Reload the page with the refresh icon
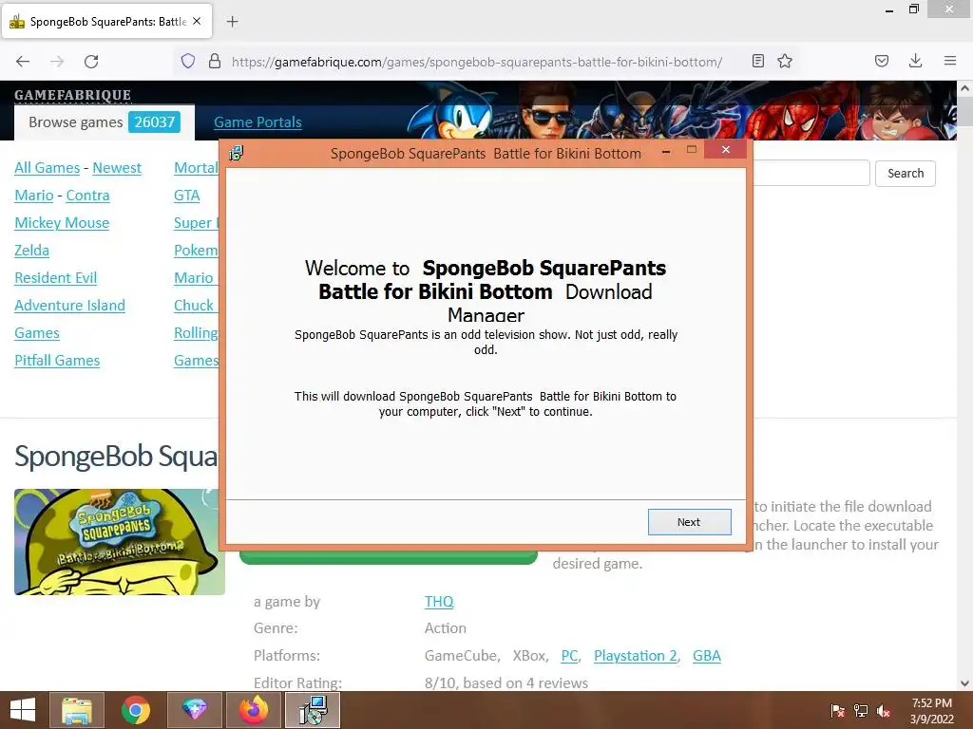The height and width of the screenshot is (729, 973). (x=91, y=62)
